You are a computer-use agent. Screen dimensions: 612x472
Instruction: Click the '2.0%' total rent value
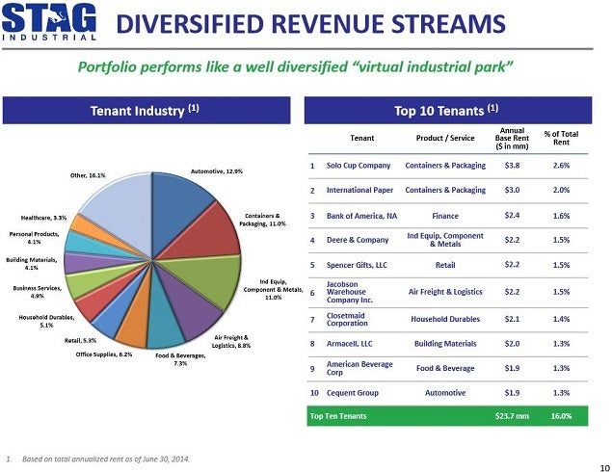(561, 190)
